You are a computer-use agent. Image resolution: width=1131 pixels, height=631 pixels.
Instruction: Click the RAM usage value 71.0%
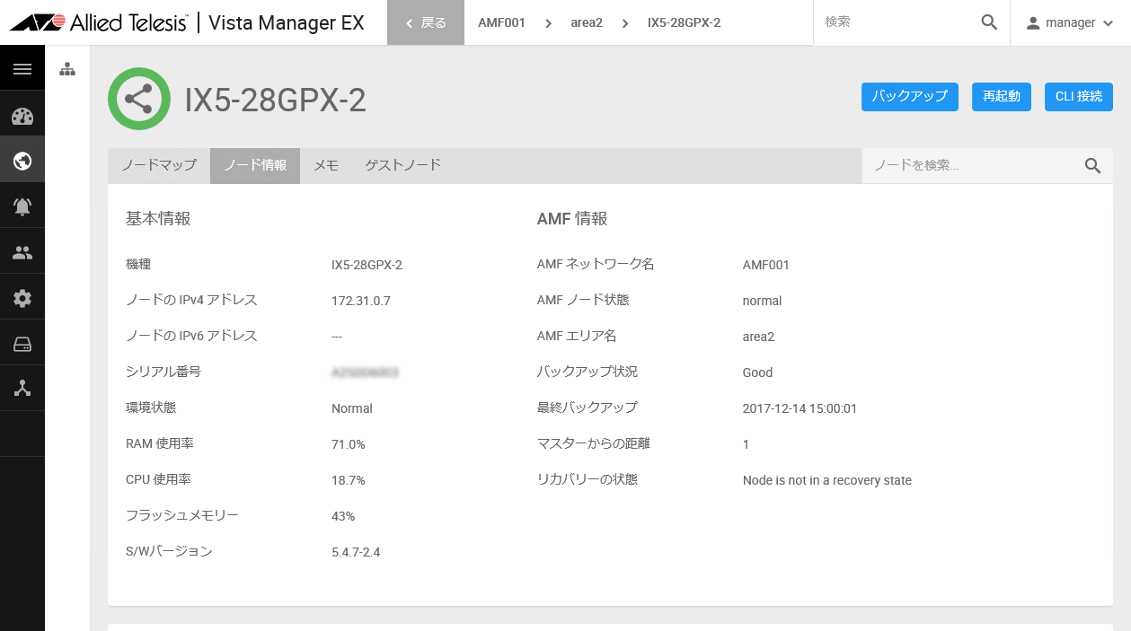[x=349, y=444]
